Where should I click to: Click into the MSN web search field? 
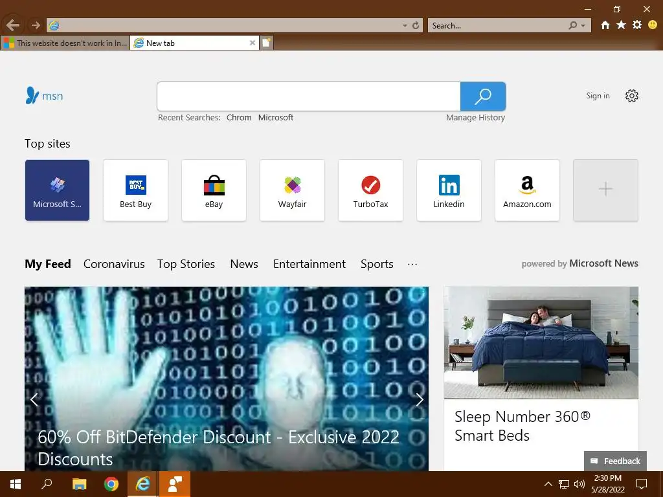click(308, 96)
